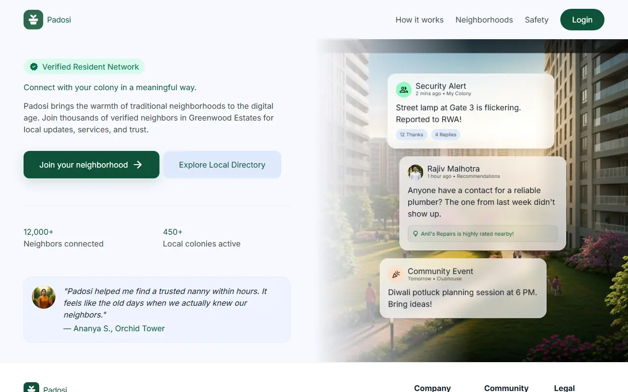Click the lightbulb icon beside Anil's Repairs
Screen dimensions: 628x392
pos(416,234)
